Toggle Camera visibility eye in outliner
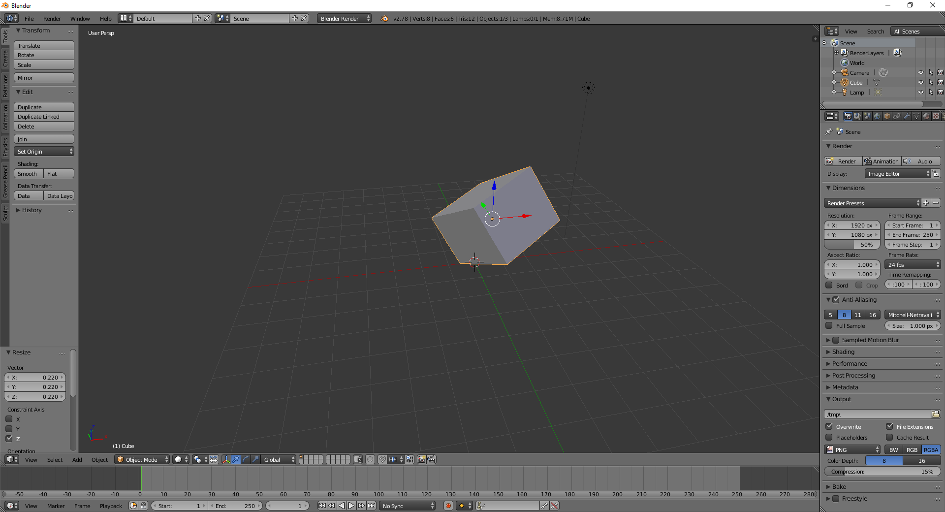This screenshot has height=512, width=945. [920, 72]
